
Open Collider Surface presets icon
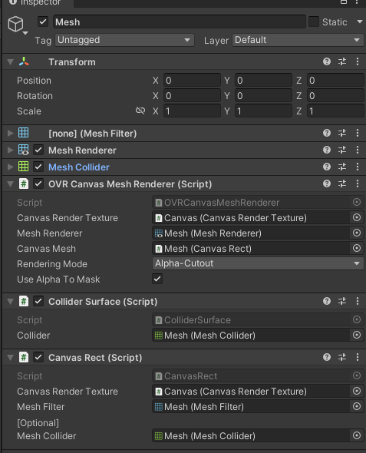click(x=342, y=301)
